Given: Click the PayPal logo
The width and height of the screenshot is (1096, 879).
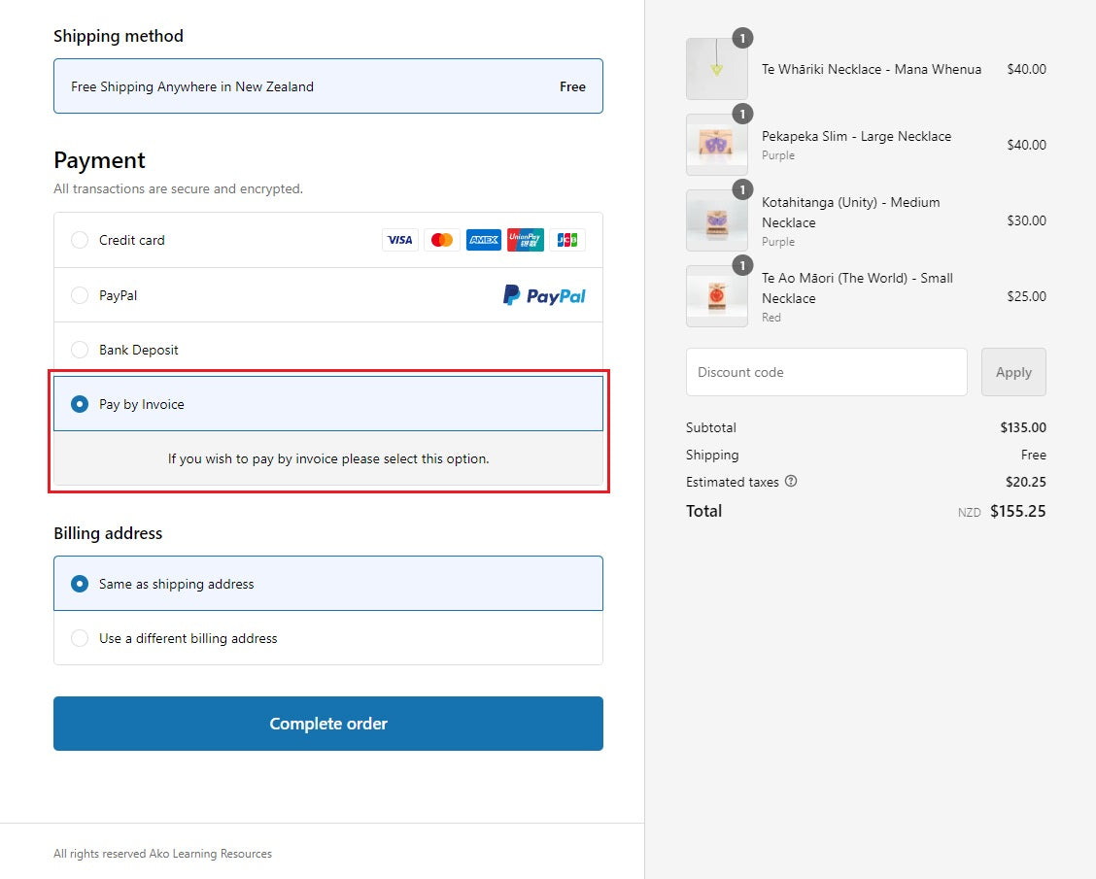Looking at the screenshot, I should [544, 295].
